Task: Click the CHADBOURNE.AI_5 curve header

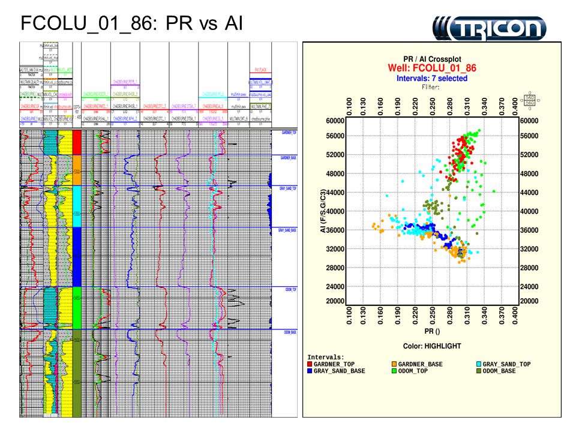Action: [x=213, y=107]
